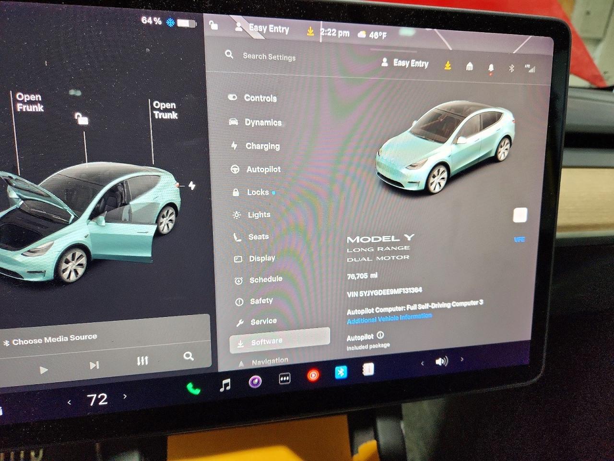The height and width of the screenshot is (461, 614).
Task: Open the Service settings
Action: click(257, 321)
